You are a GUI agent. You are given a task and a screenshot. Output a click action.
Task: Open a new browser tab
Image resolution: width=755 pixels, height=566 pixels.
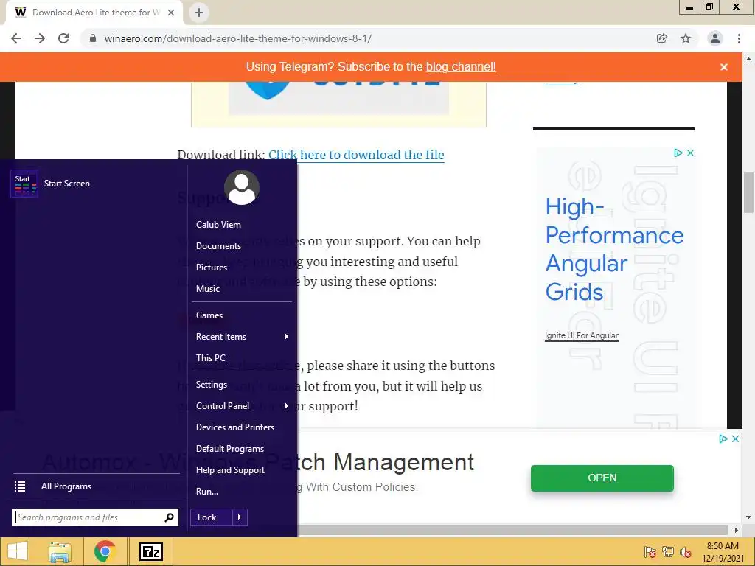point(199,13)
